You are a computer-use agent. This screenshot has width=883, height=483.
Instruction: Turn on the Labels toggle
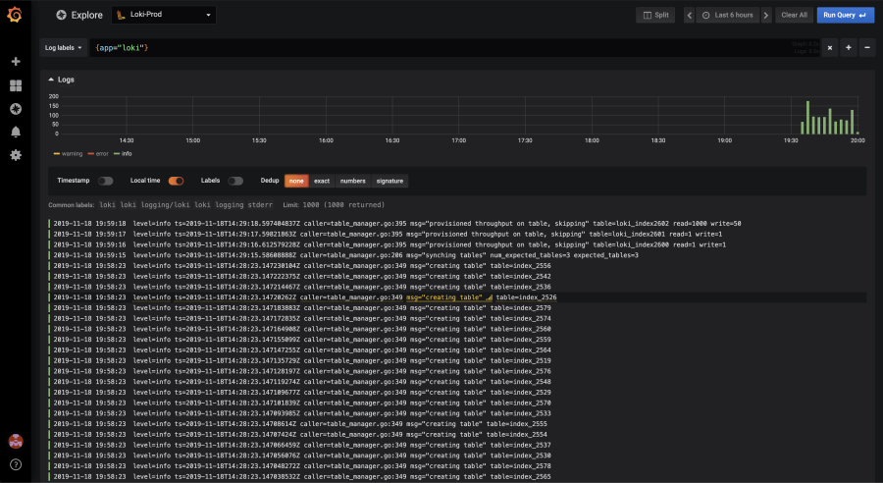(235, 181)
